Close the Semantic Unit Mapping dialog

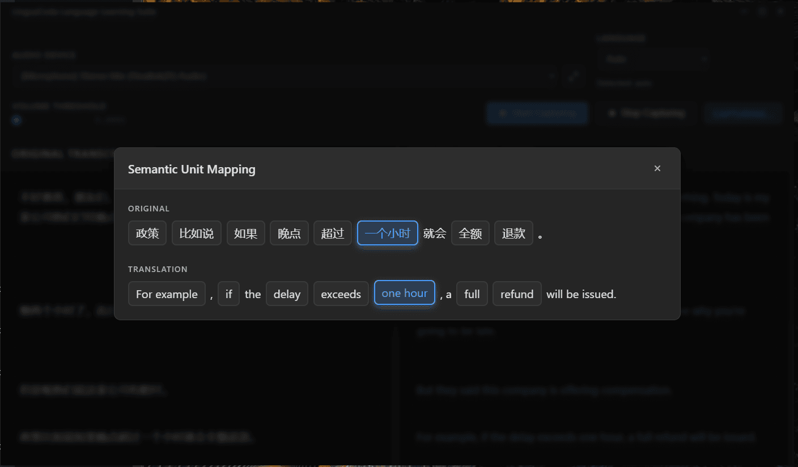coord(657,168)
